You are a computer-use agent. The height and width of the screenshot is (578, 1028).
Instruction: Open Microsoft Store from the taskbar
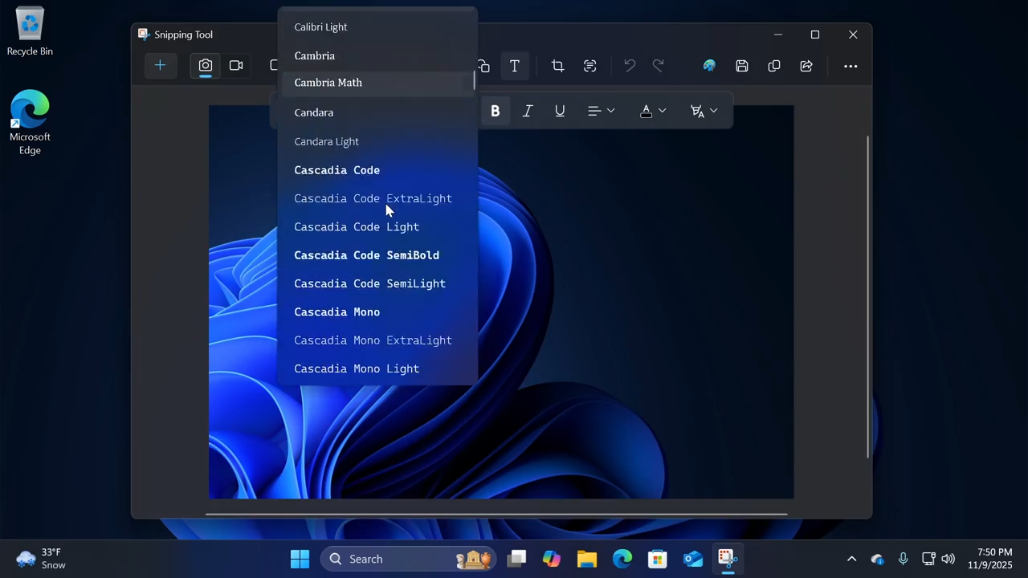click(x=658, y=559)
